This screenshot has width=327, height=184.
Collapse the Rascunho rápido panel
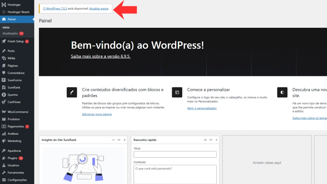pyautogui.click(x=216, y=140)
